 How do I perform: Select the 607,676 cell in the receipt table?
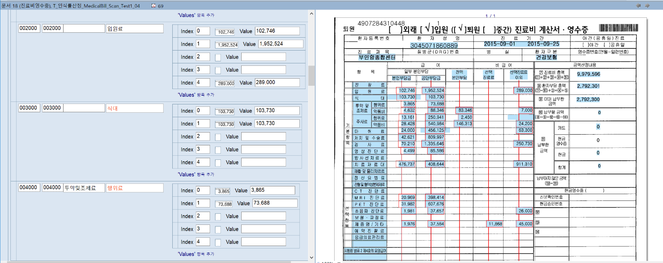[435, 204]
